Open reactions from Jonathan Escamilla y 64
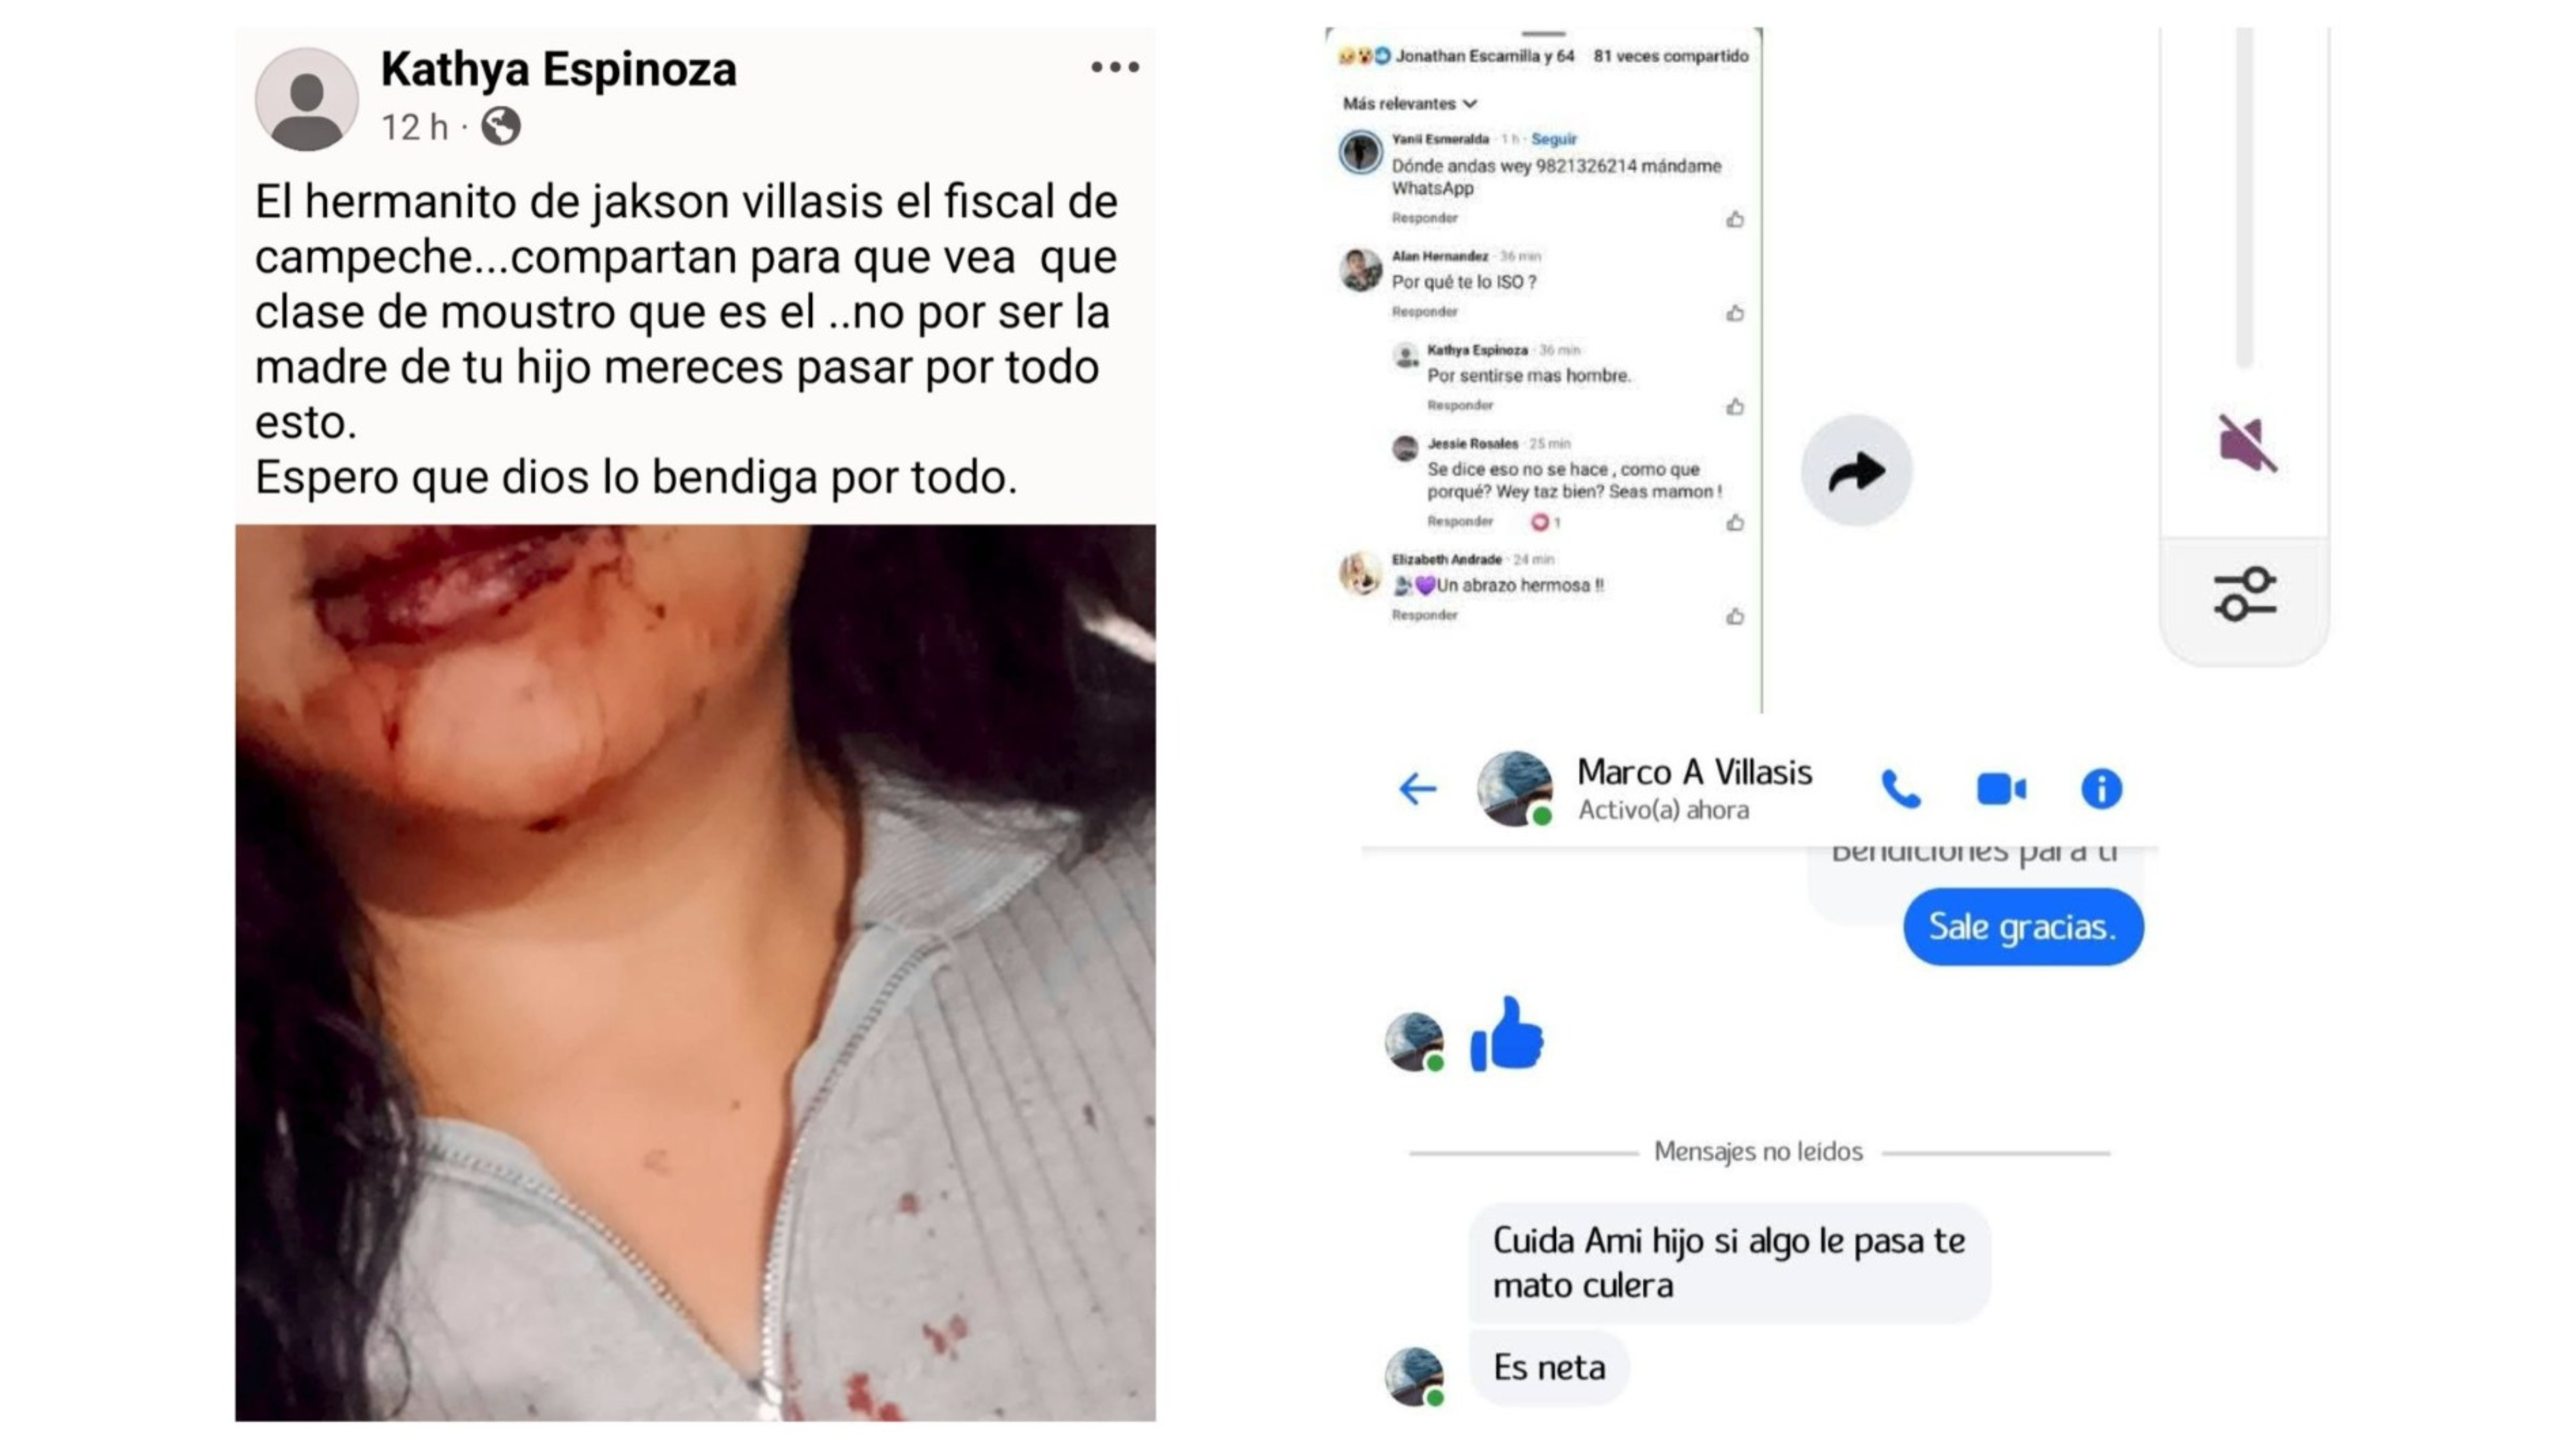 tap(1458, 56)
